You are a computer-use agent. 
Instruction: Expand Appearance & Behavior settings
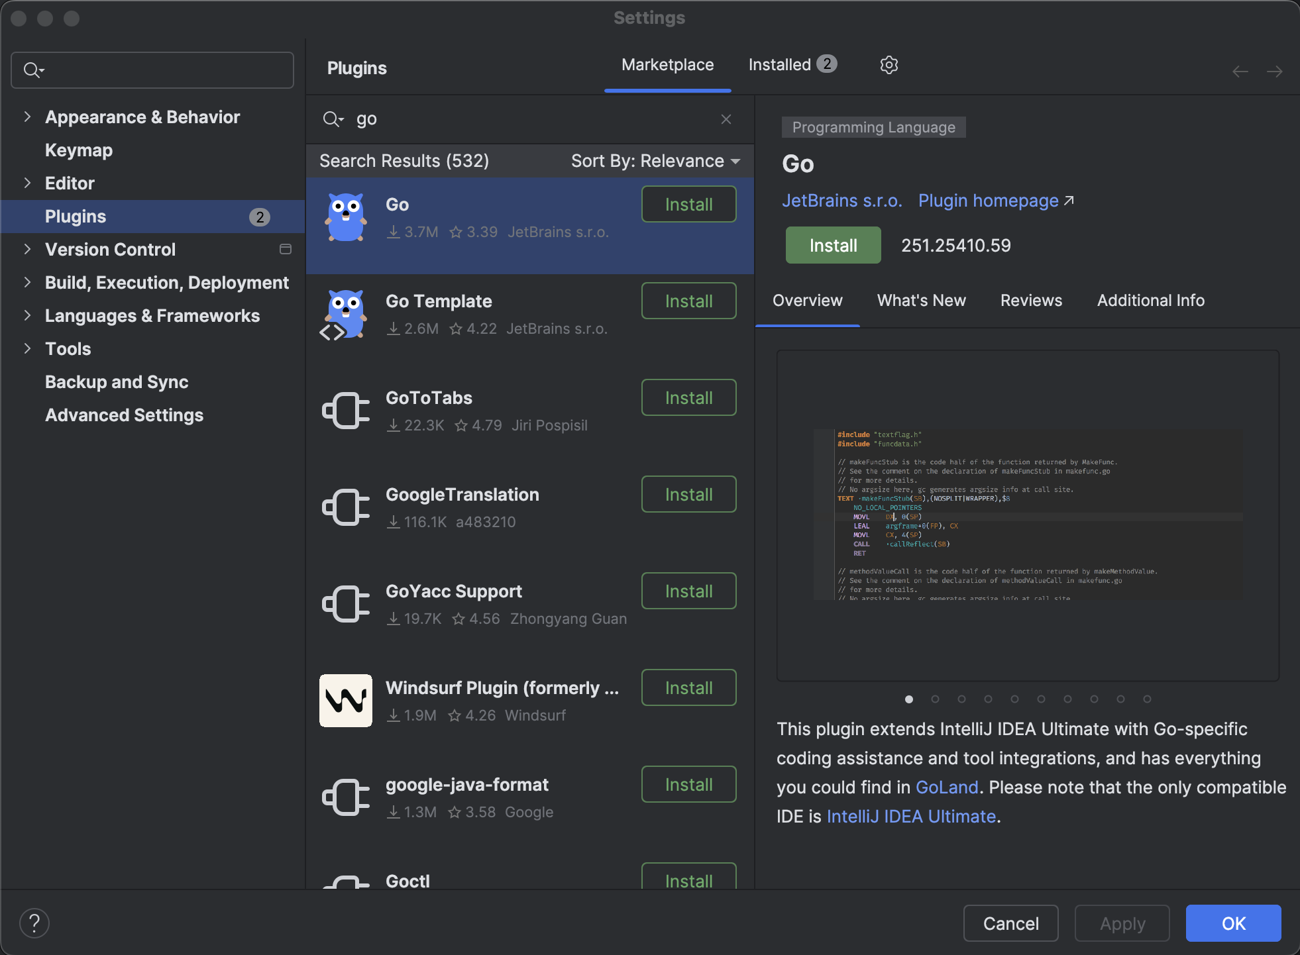(27, 117)
